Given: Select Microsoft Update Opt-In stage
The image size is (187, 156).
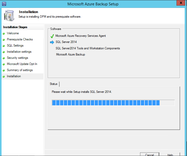Looking at the screenshot, I should click(22, 64).
